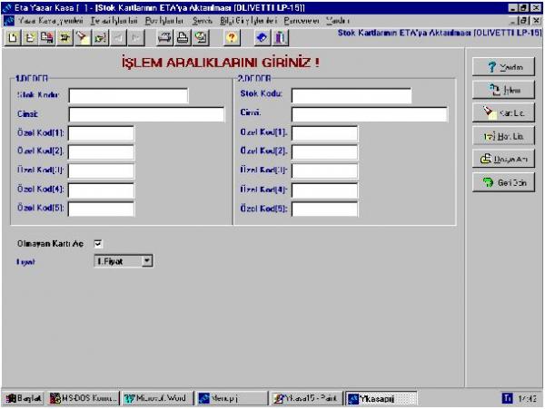This screenshot has width=545, height=409.
Task: Click the Dosya Al button
Action: pos(504,158)
